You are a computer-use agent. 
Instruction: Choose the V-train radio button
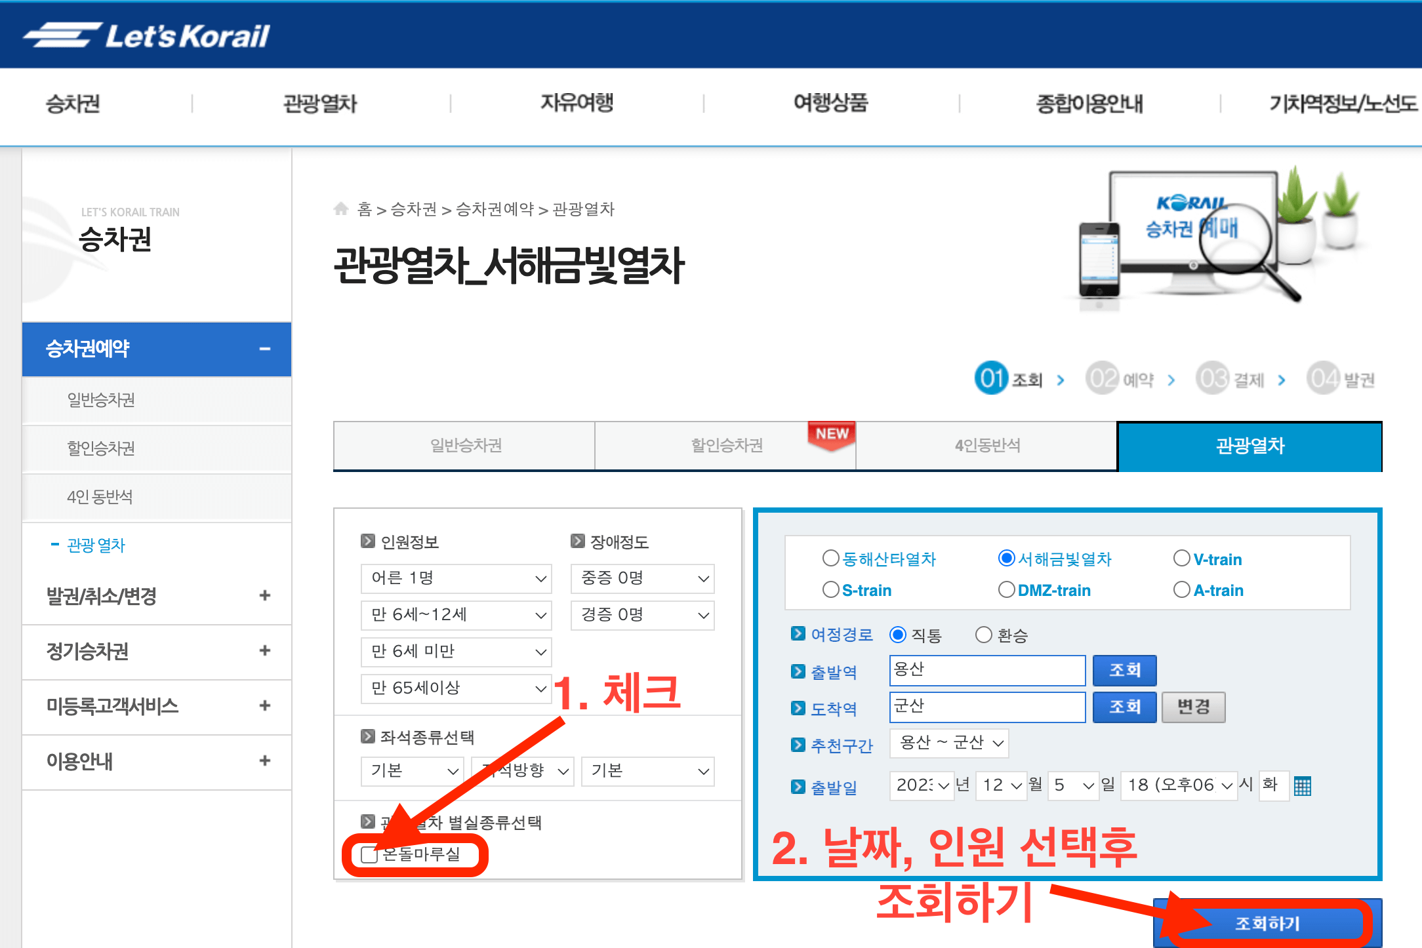1181,558
